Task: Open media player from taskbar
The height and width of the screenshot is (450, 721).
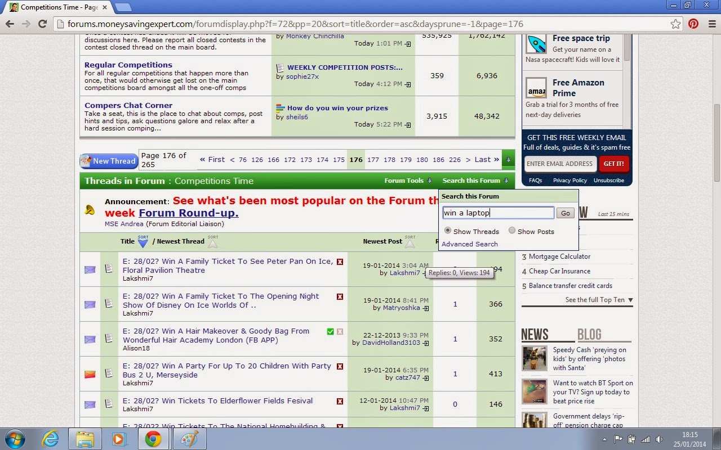Action: click(118, 439)
